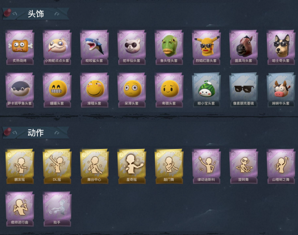Select the 炙热烧烤 grilled meat headgear
The width and height of the screenshot is (298, 235).
[20, 47]
